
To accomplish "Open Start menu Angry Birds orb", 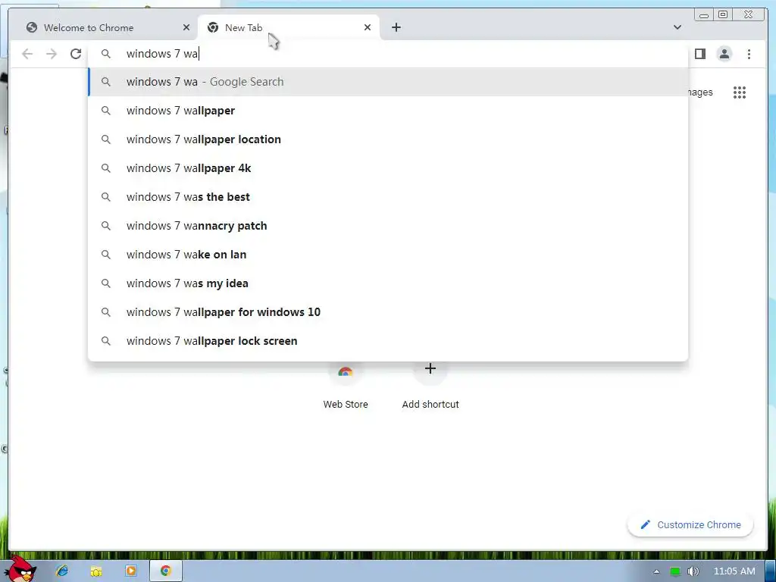I will [20, 568].
